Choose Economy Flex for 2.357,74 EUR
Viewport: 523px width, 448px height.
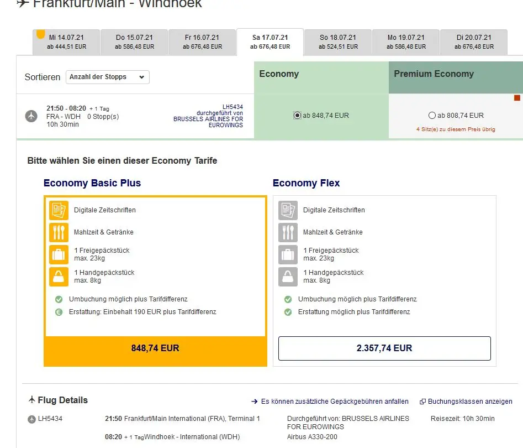pyautogui.click(x=384, y=348)
